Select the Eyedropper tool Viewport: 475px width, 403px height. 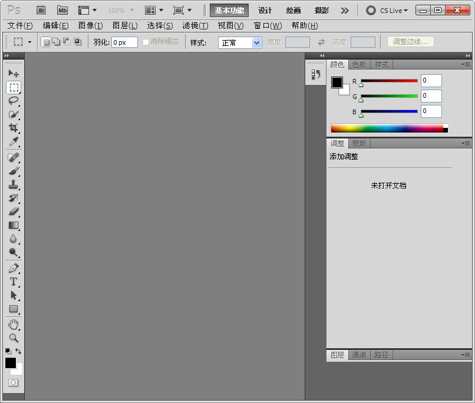coord(14,142)
